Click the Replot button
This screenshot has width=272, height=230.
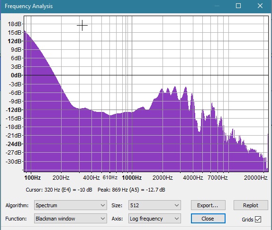point(251,205)
